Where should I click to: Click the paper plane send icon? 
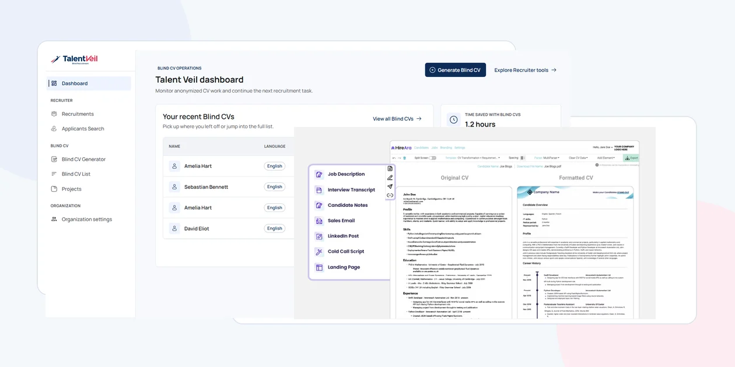click(390, 186)
